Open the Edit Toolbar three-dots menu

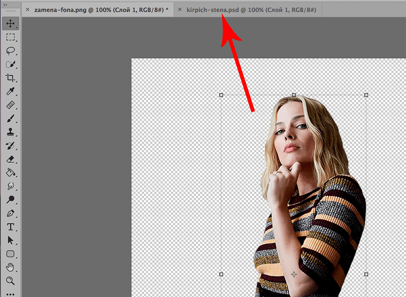pos(11,294)
